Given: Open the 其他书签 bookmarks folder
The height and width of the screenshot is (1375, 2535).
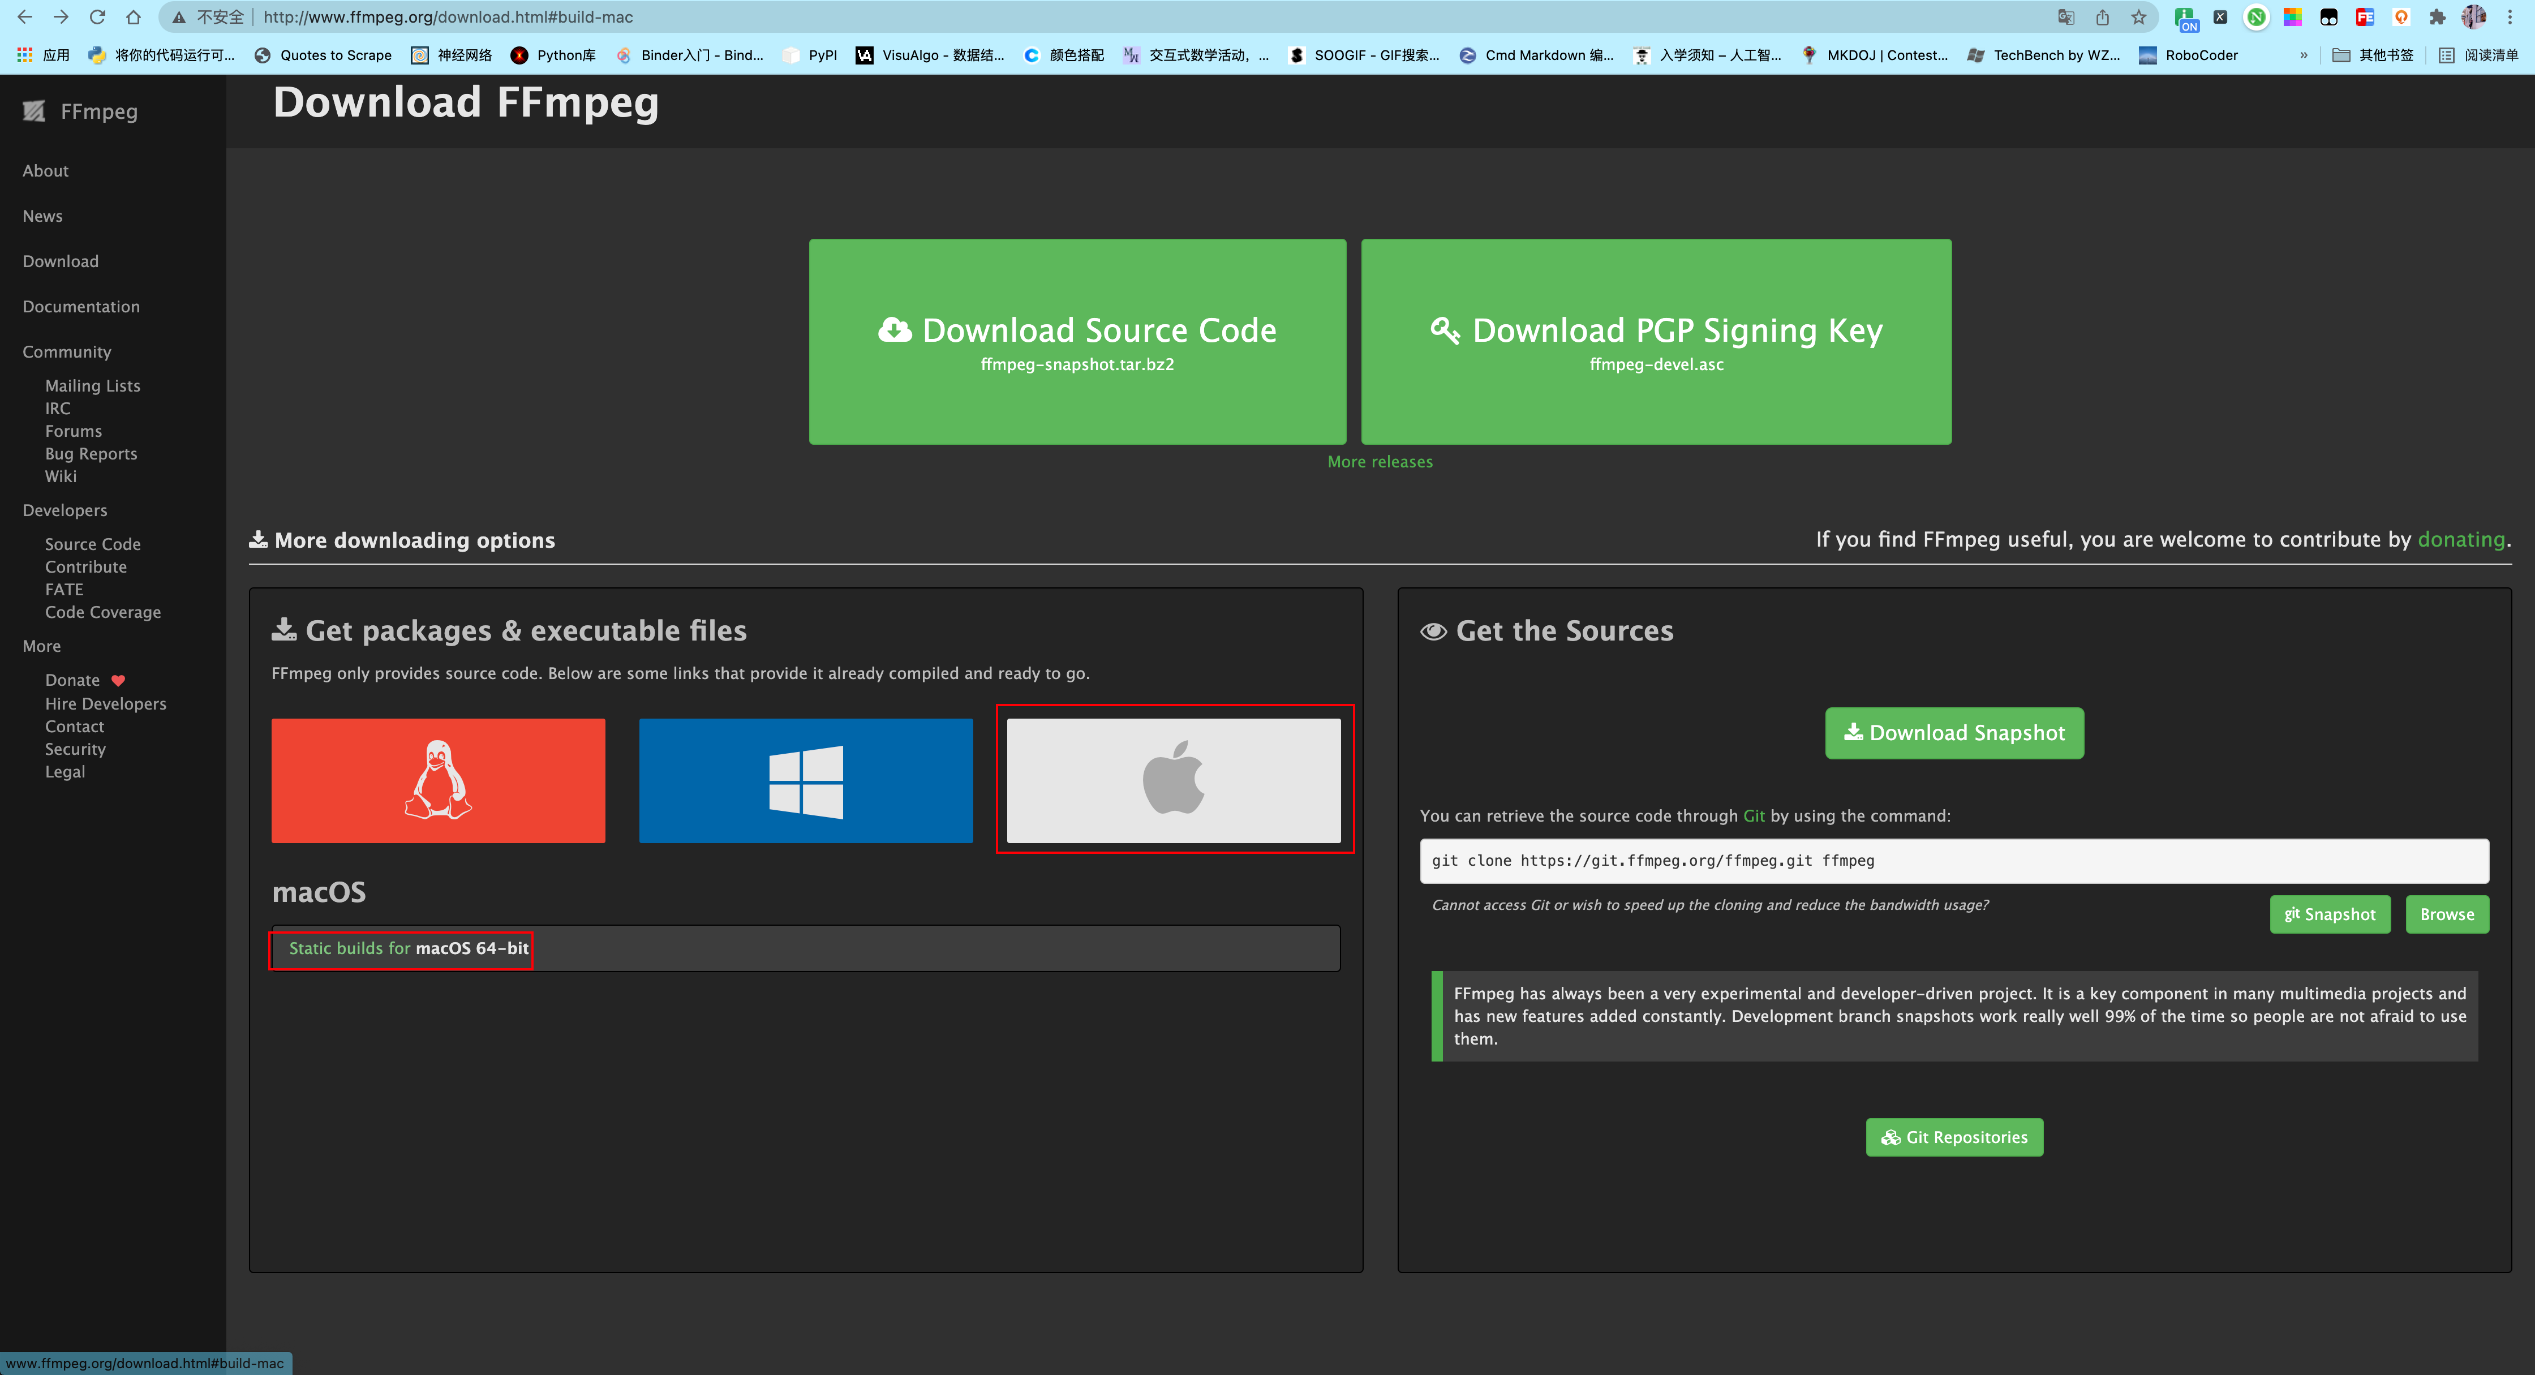Looking at the screenshot, I should 2373,55.
